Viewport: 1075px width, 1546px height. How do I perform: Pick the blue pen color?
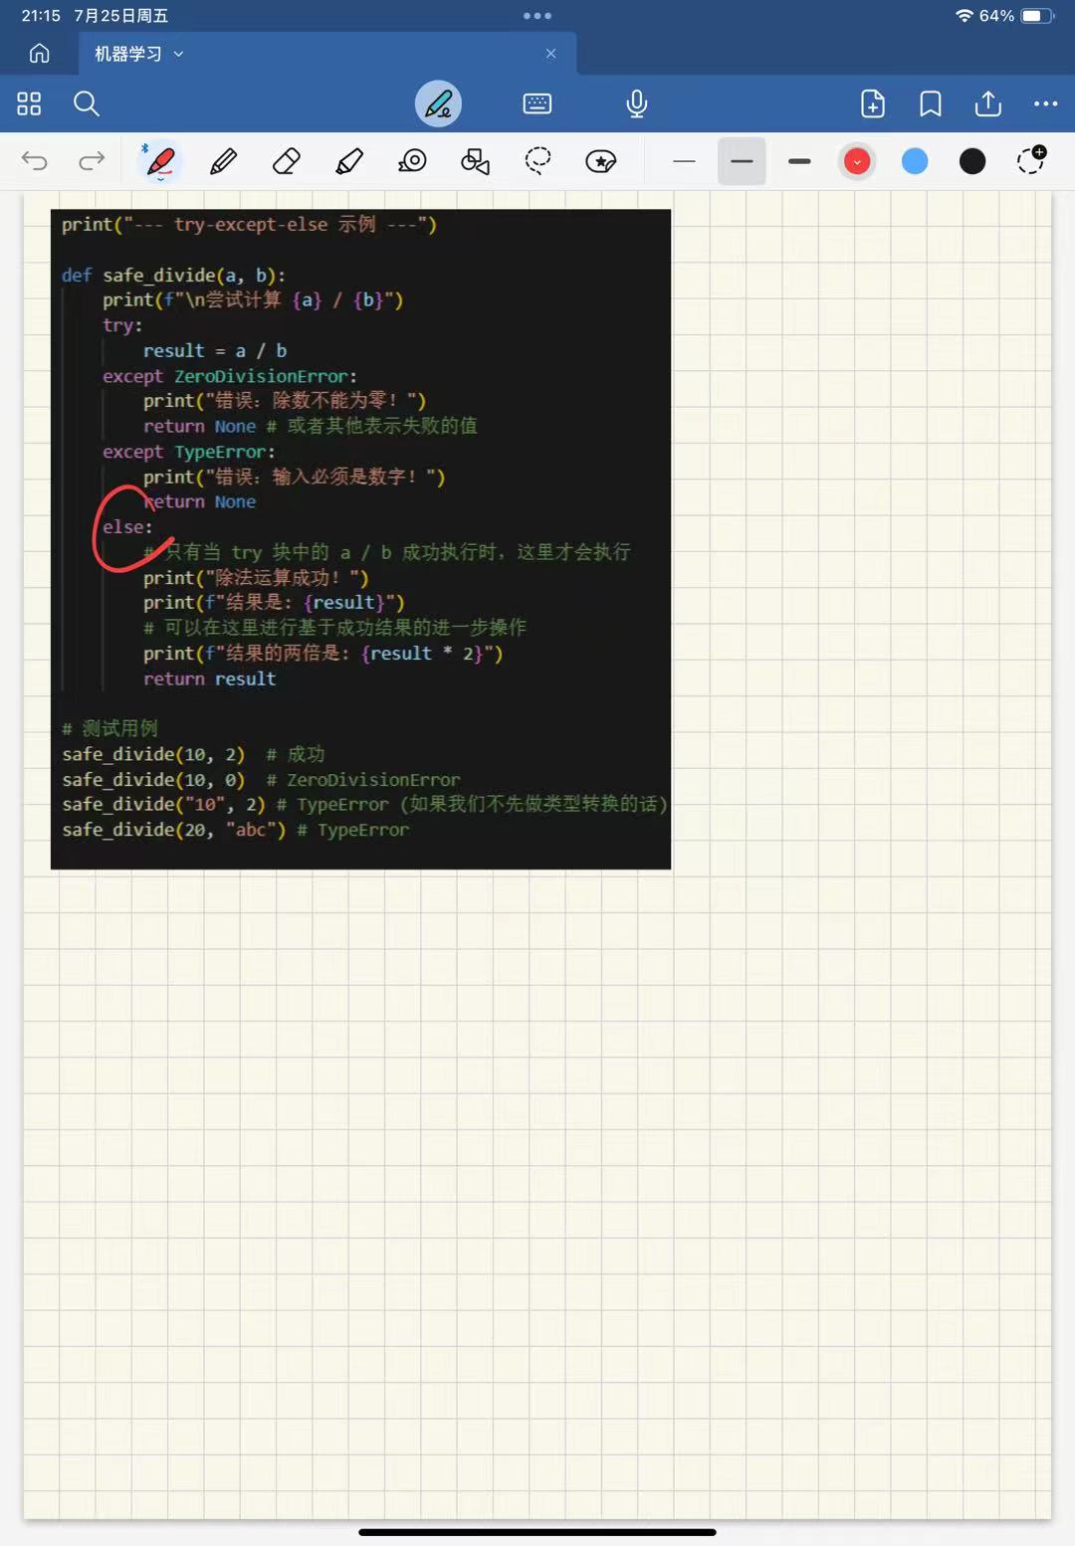pos(915,161)
